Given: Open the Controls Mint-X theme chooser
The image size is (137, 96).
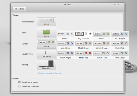Looking at the screenshot, I should coord(46,44).
